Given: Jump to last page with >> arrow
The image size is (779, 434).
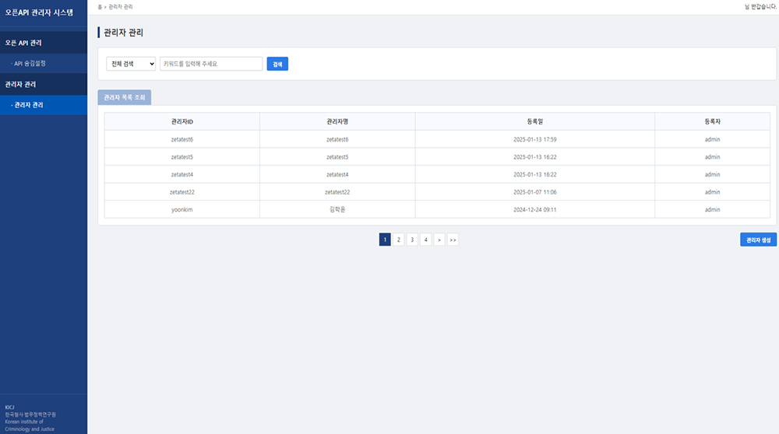Looking at the screenshot, I should [x=453, y=240].
